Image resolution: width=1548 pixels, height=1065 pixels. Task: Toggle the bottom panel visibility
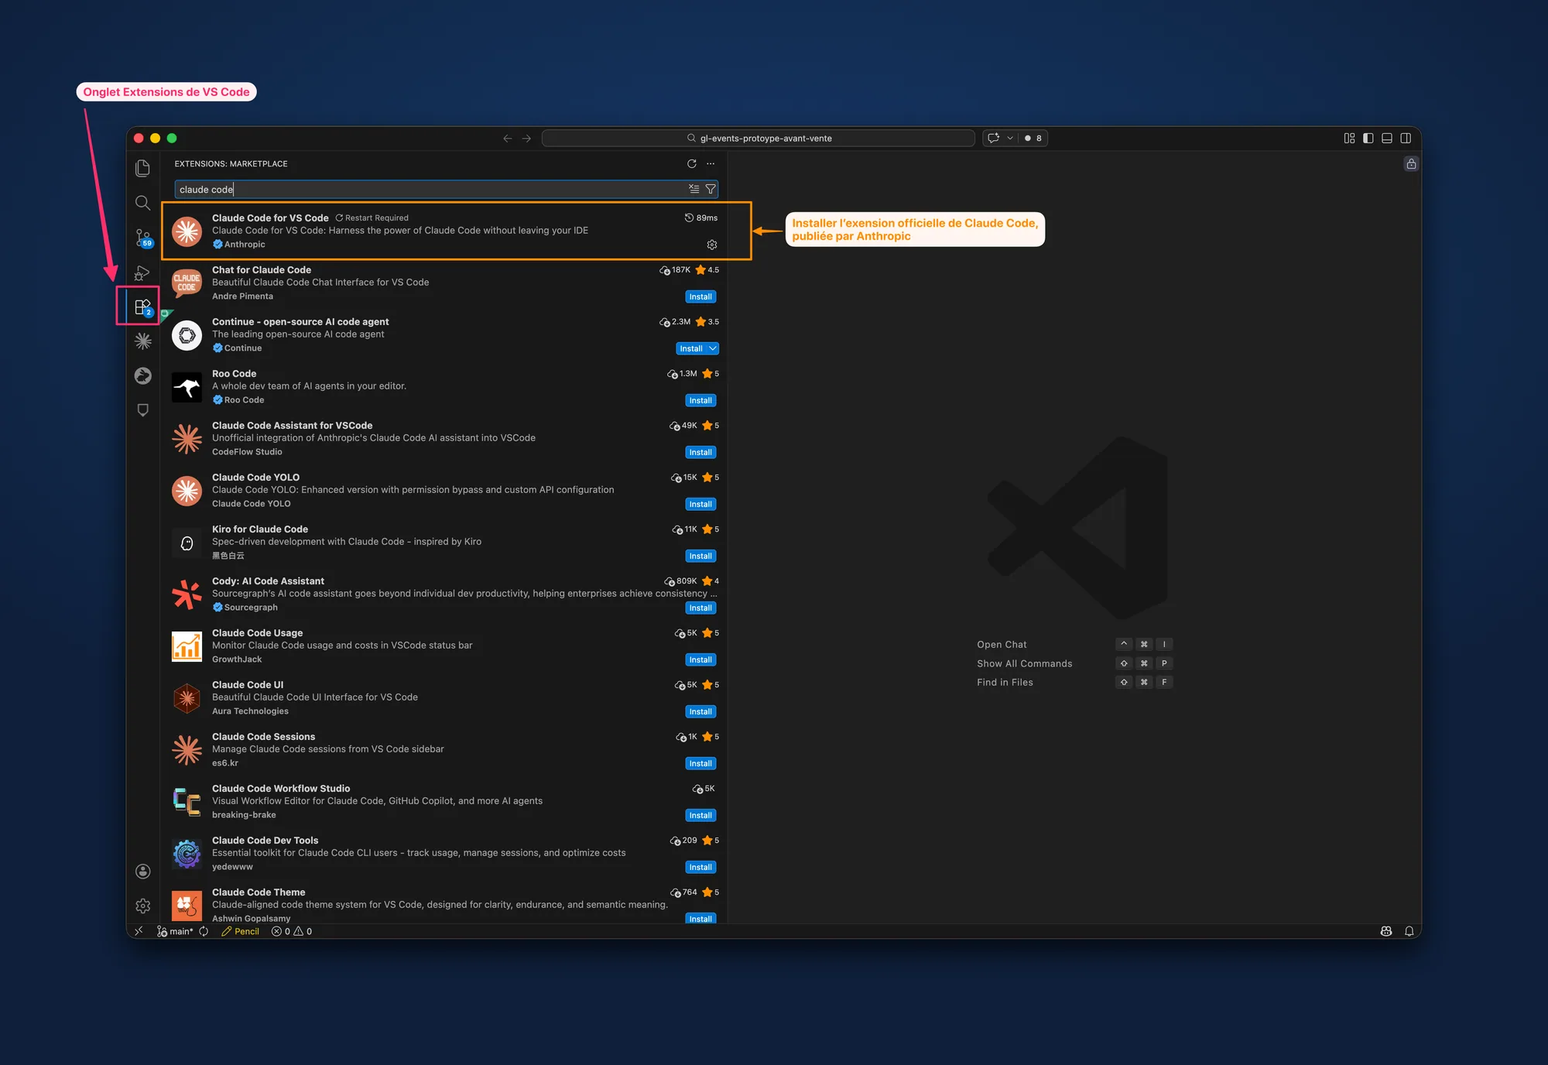click(1387, 138)
